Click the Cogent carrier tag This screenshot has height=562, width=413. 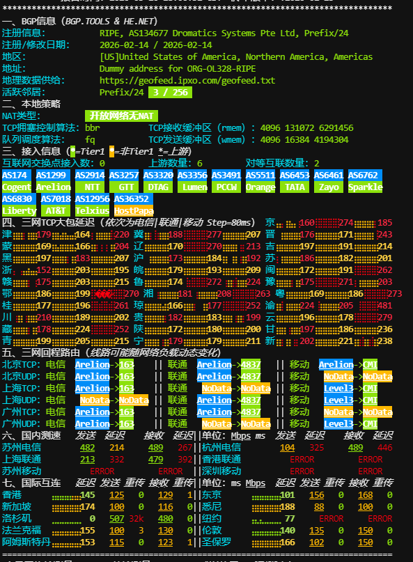click(x=17, y=187)
